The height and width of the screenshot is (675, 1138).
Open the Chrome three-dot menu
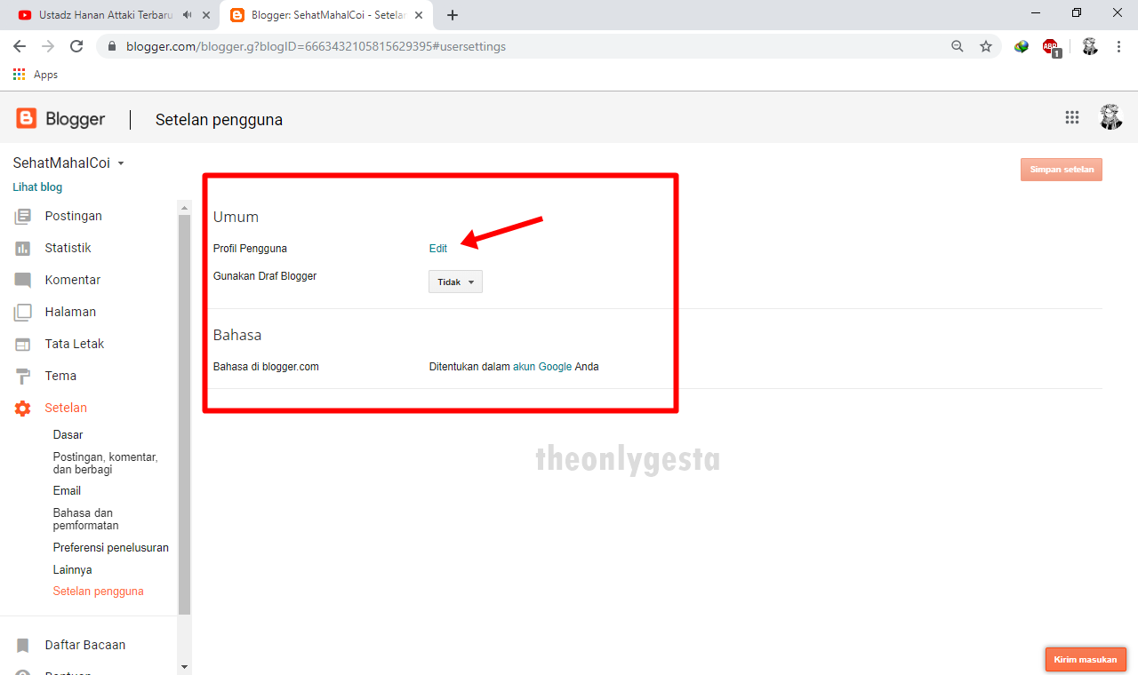pos(1118,46)
